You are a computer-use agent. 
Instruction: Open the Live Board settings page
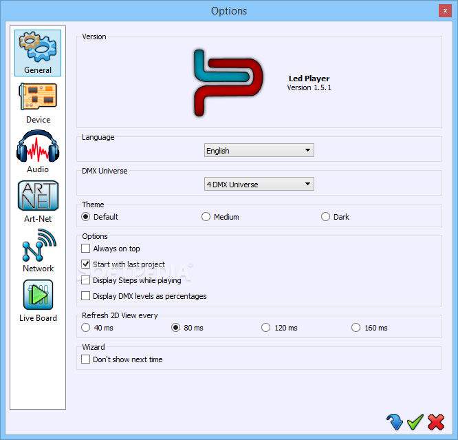tap(38, 301)
